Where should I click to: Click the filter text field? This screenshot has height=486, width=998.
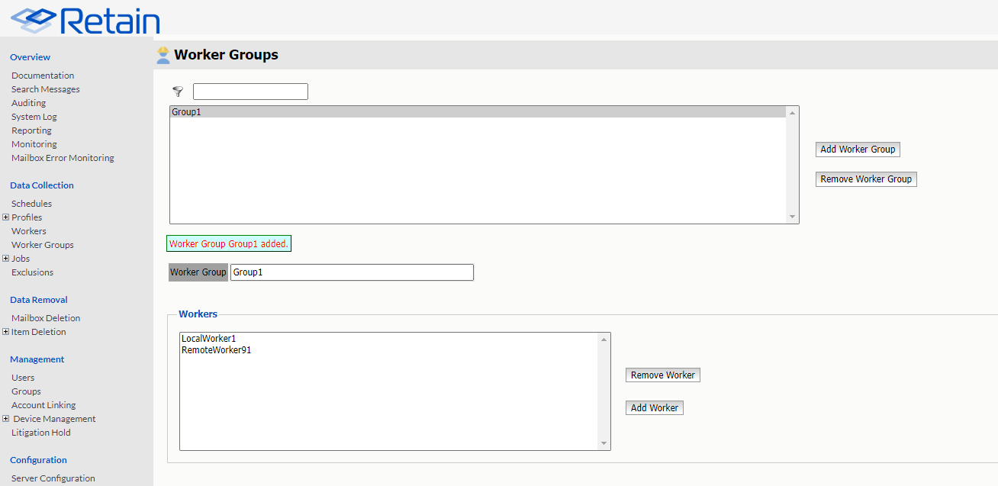pos(250,92)
